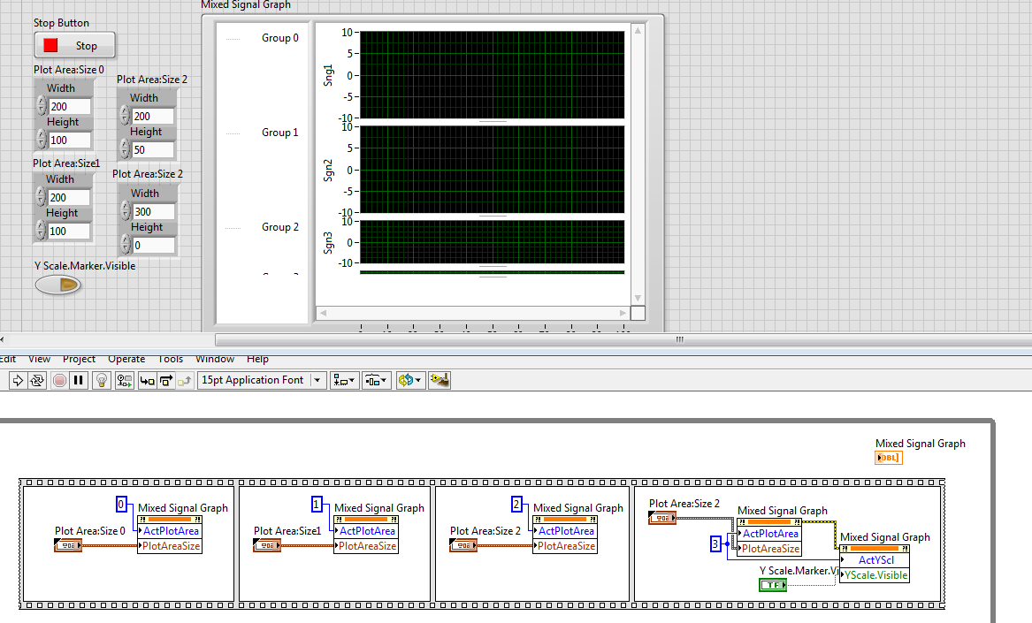Click the Run arrow in the toolbar
This screenshot has width=1032, height=623.
tap(18, 380)
